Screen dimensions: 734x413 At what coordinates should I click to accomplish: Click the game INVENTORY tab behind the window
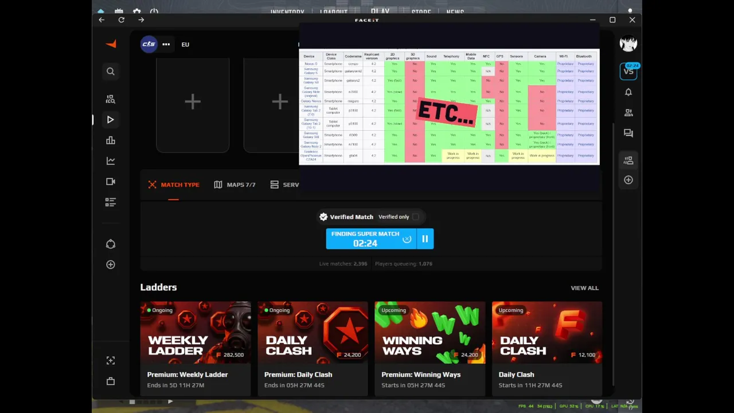point(287,12)
